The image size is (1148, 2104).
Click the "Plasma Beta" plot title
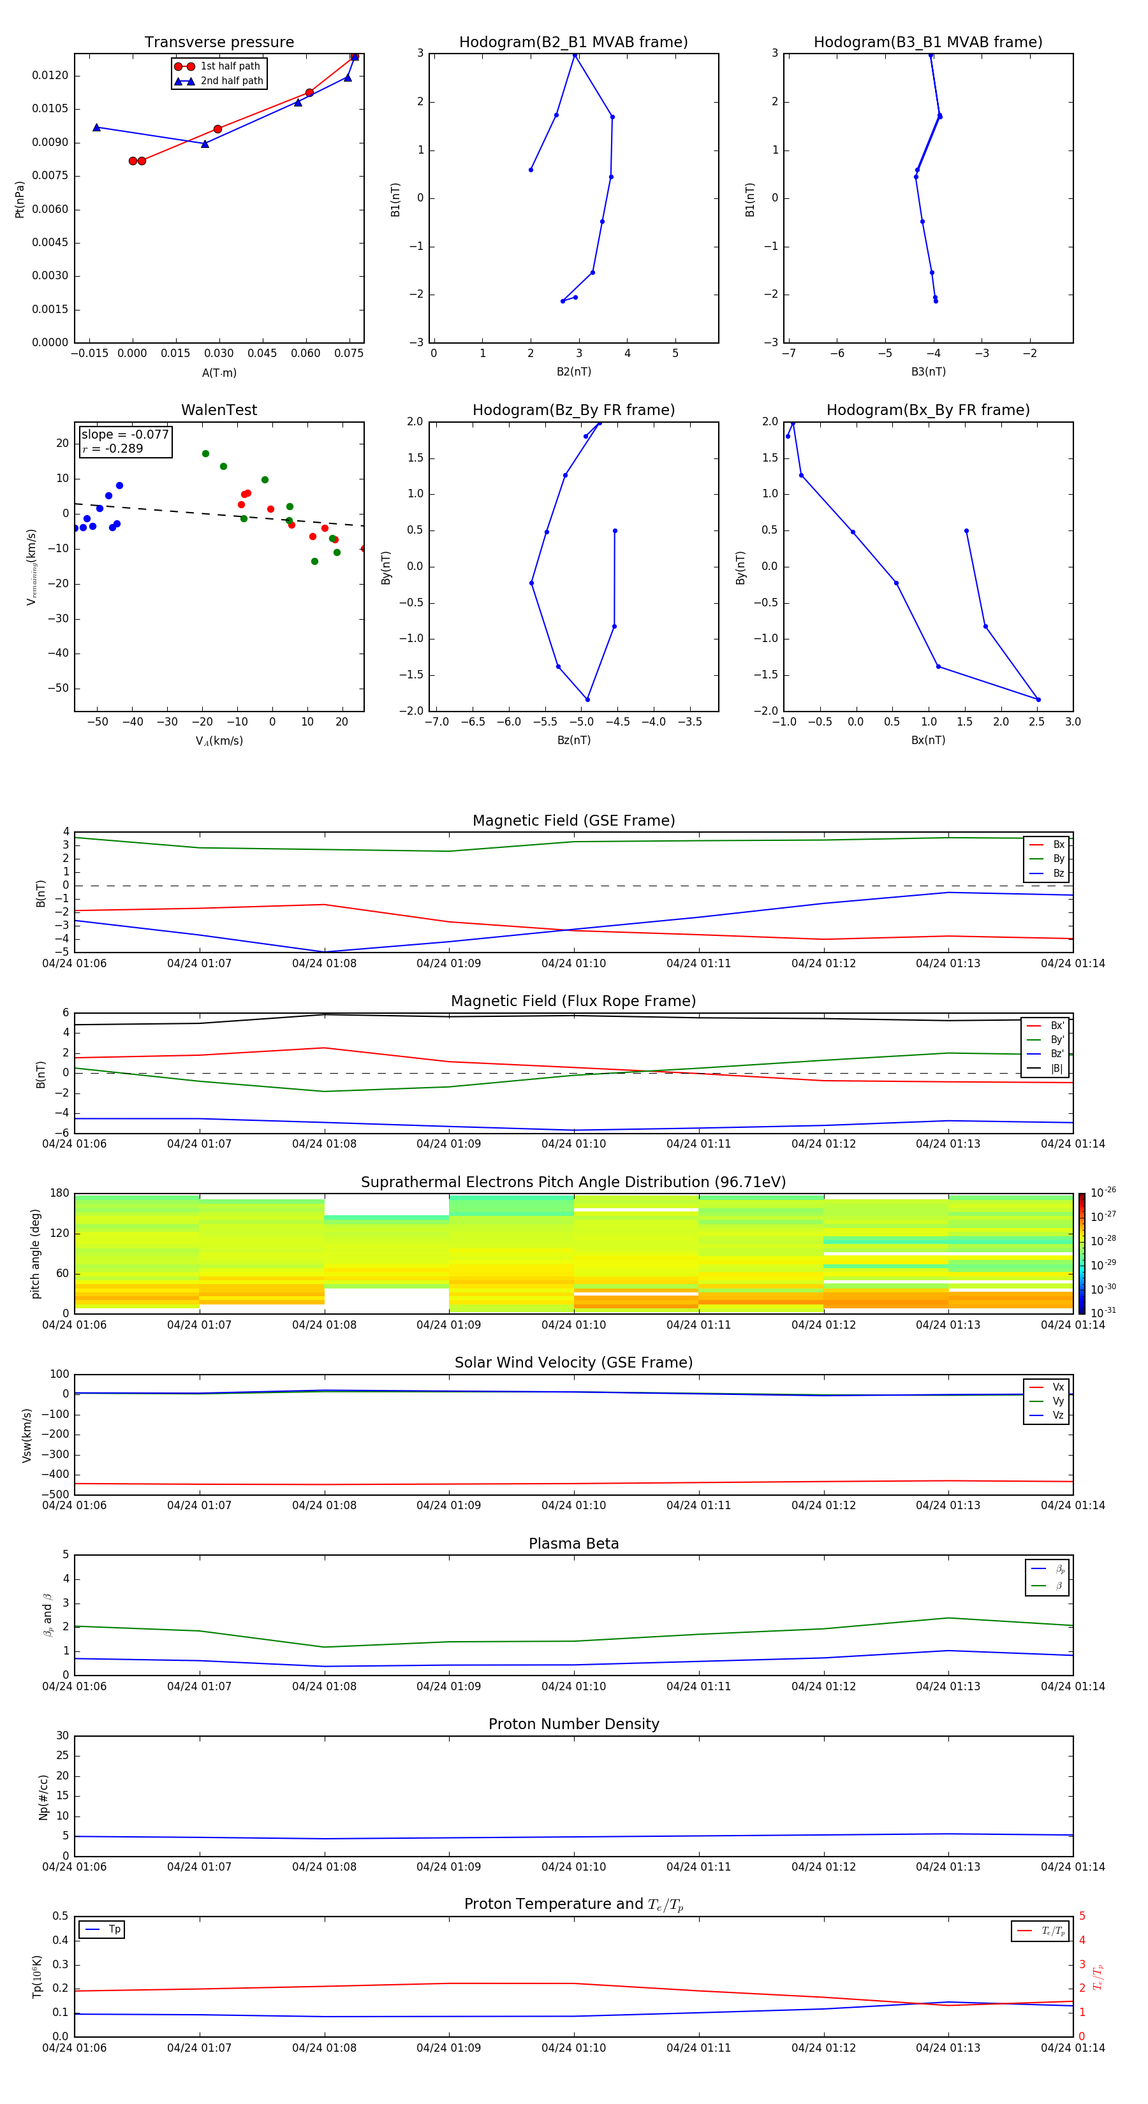(573, 1544)
